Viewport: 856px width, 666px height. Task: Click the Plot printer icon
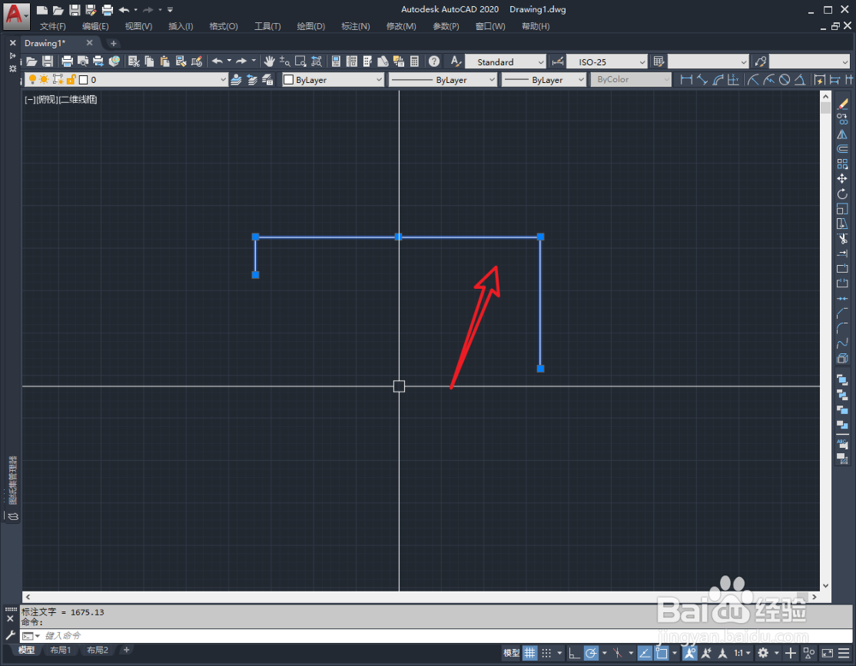[67, 62]
